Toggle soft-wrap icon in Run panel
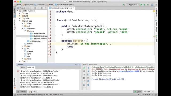This screenshot has height=96, width=171. [88, 75]
